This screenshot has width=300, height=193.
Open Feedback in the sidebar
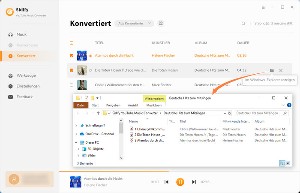[x=20, y=97]
